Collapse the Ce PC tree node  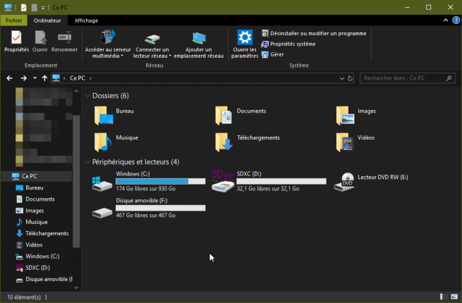[x=7, y=176]
